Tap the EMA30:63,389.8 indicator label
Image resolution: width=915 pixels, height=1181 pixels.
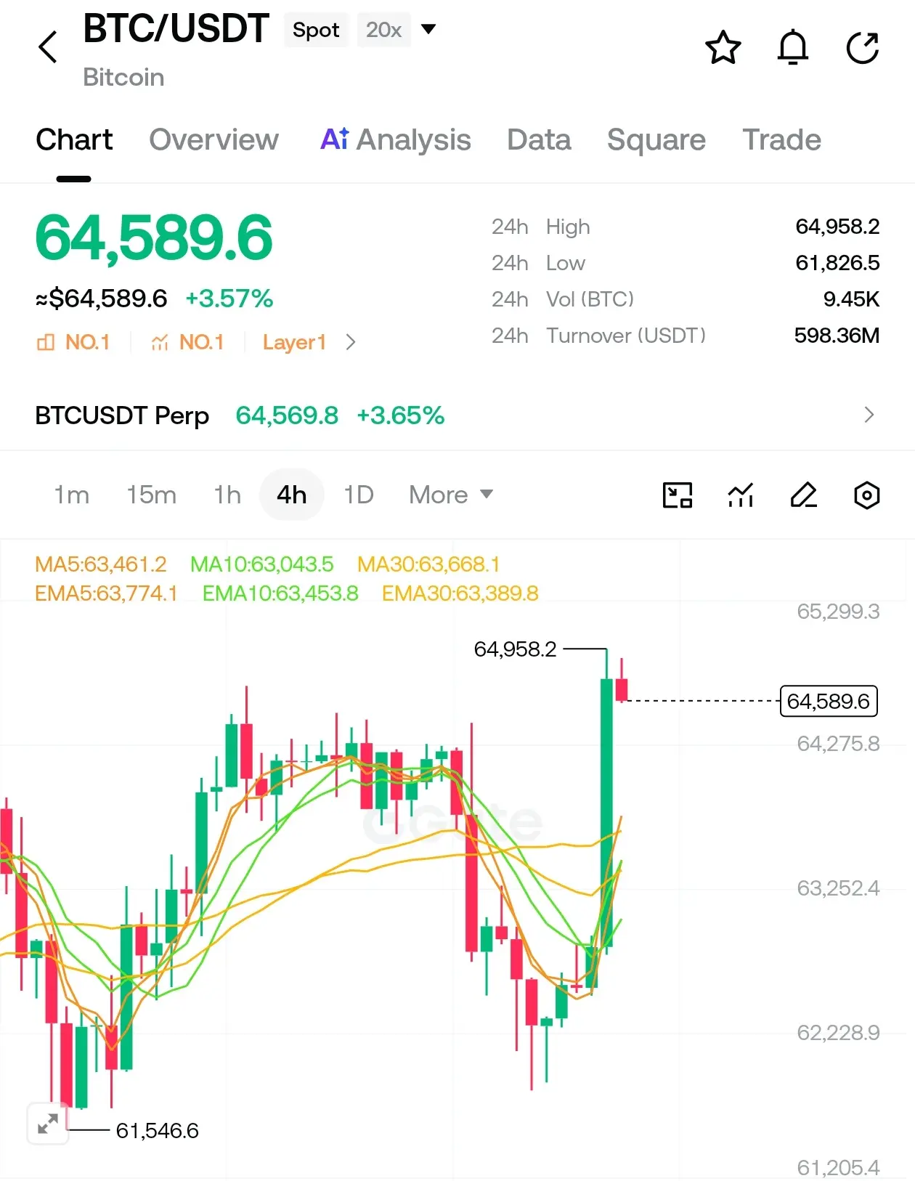coord(460,593)
